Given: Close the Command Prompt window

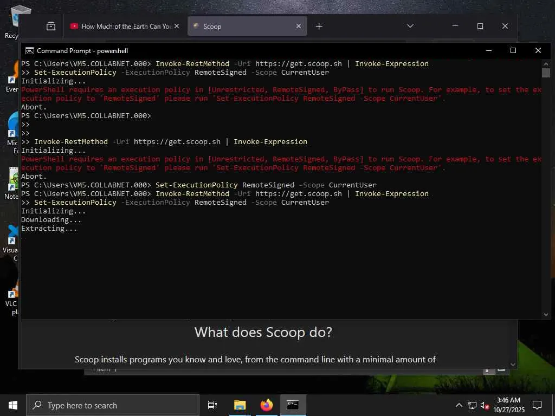Looking at the screenshot, I should click(x=538, y=50).
